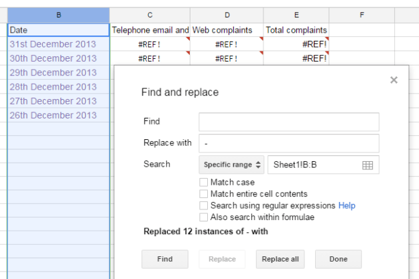Close the Find and replace dialog
The width and height of the screenshot is (419, 279).
(x=394, y=80)
